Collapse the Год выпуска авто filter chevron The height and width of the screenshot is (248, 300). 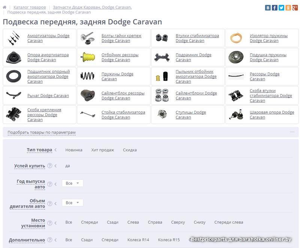55,184
